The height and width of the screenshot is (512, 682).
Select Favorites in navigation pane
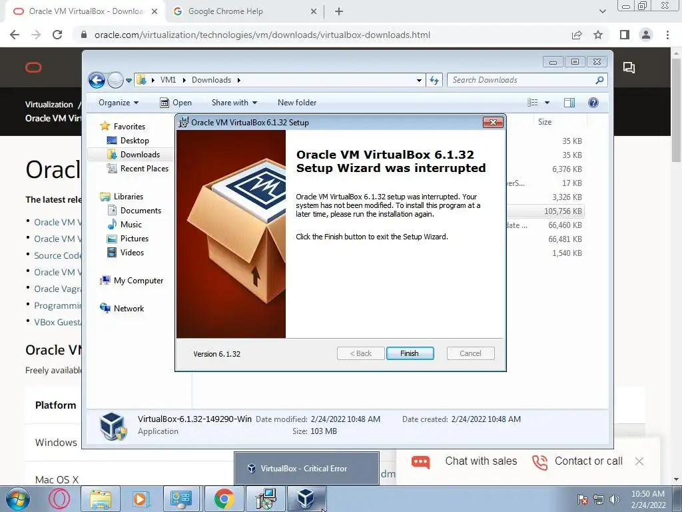pyautogui.click(x=129, y=126)
